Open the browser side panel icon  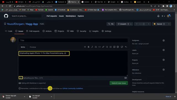[167, 6]
